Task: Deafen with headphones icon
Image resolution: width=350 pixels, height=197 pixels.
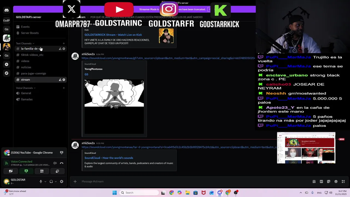Action: point(51,181)
